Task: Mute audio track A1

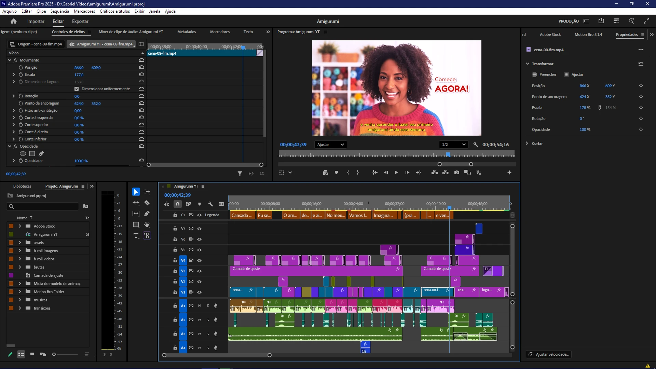Action: tap(200, 306)
